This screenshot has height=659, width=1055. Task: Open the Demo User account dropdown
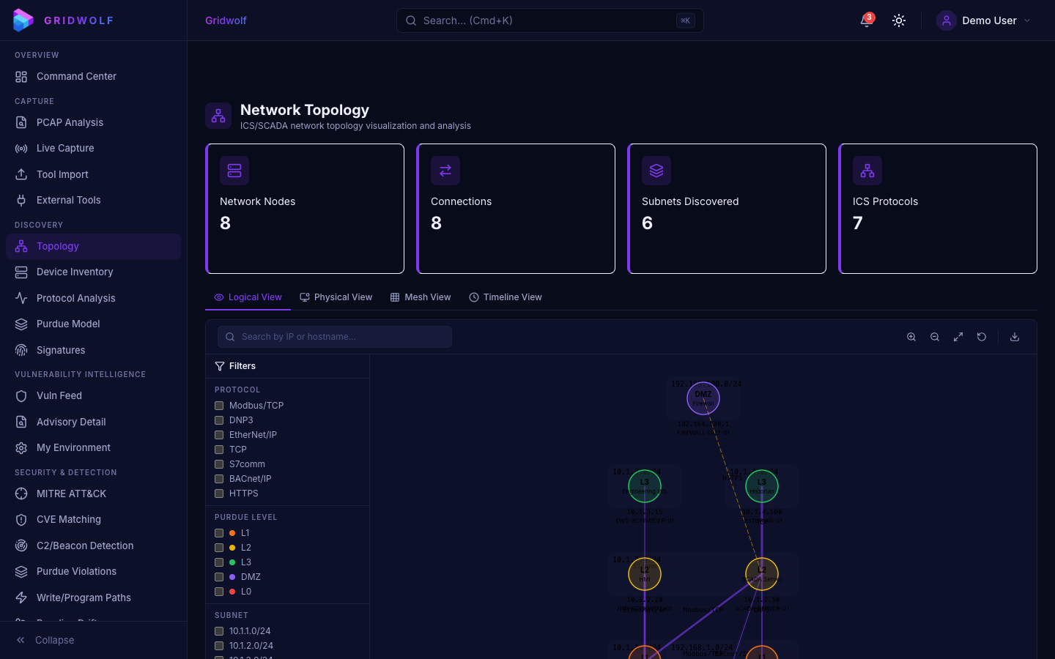(984, 21)
